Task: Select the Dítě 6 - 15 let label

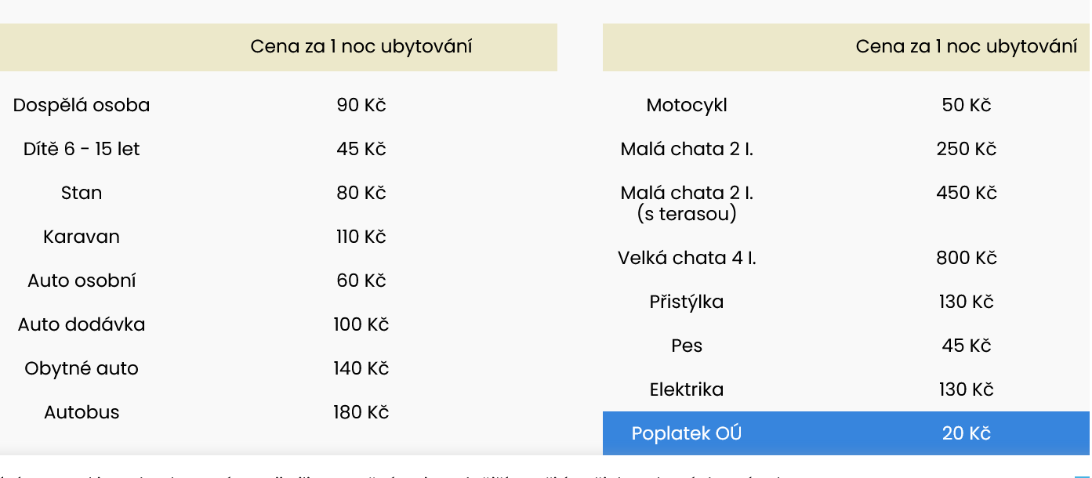Action: pyautogui.click(x=82, y=149)
